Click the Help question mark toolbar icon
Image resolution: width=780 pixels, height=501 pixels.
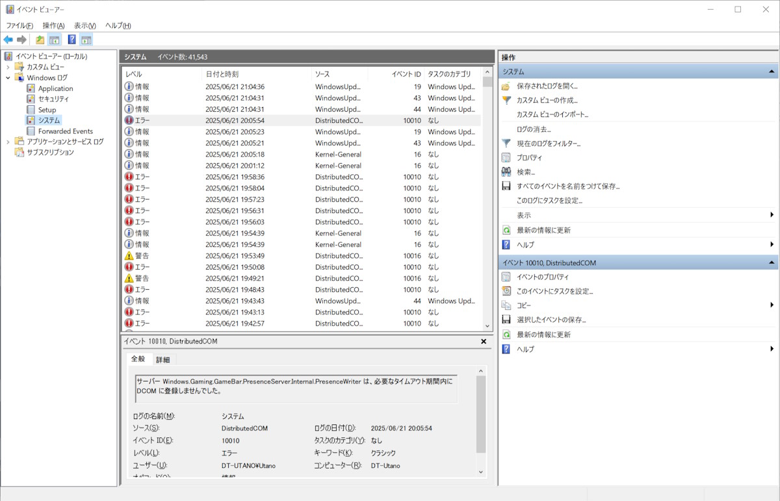(71, 40)
